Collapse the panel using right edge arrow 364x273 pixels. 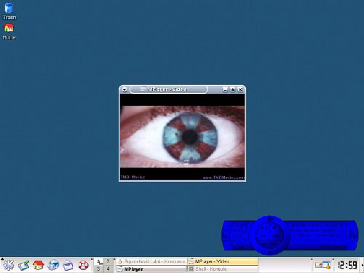pos(363,265)
